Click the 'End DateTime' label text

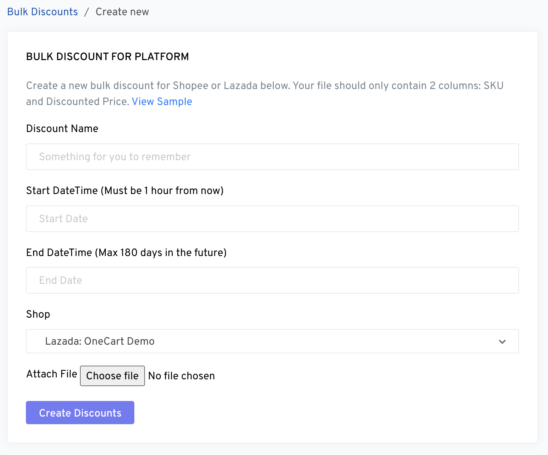pos(126,253)
